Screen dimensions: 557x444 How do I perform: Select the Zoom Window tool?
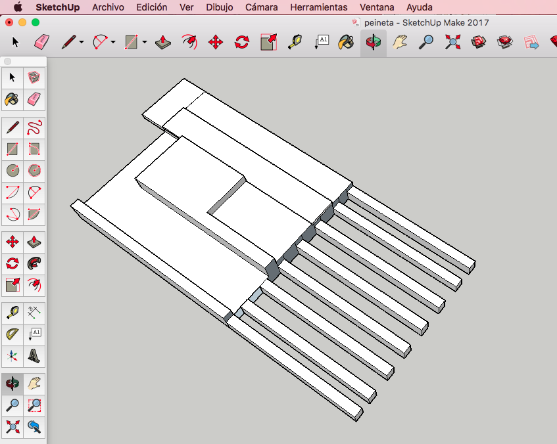coord(34,405)
